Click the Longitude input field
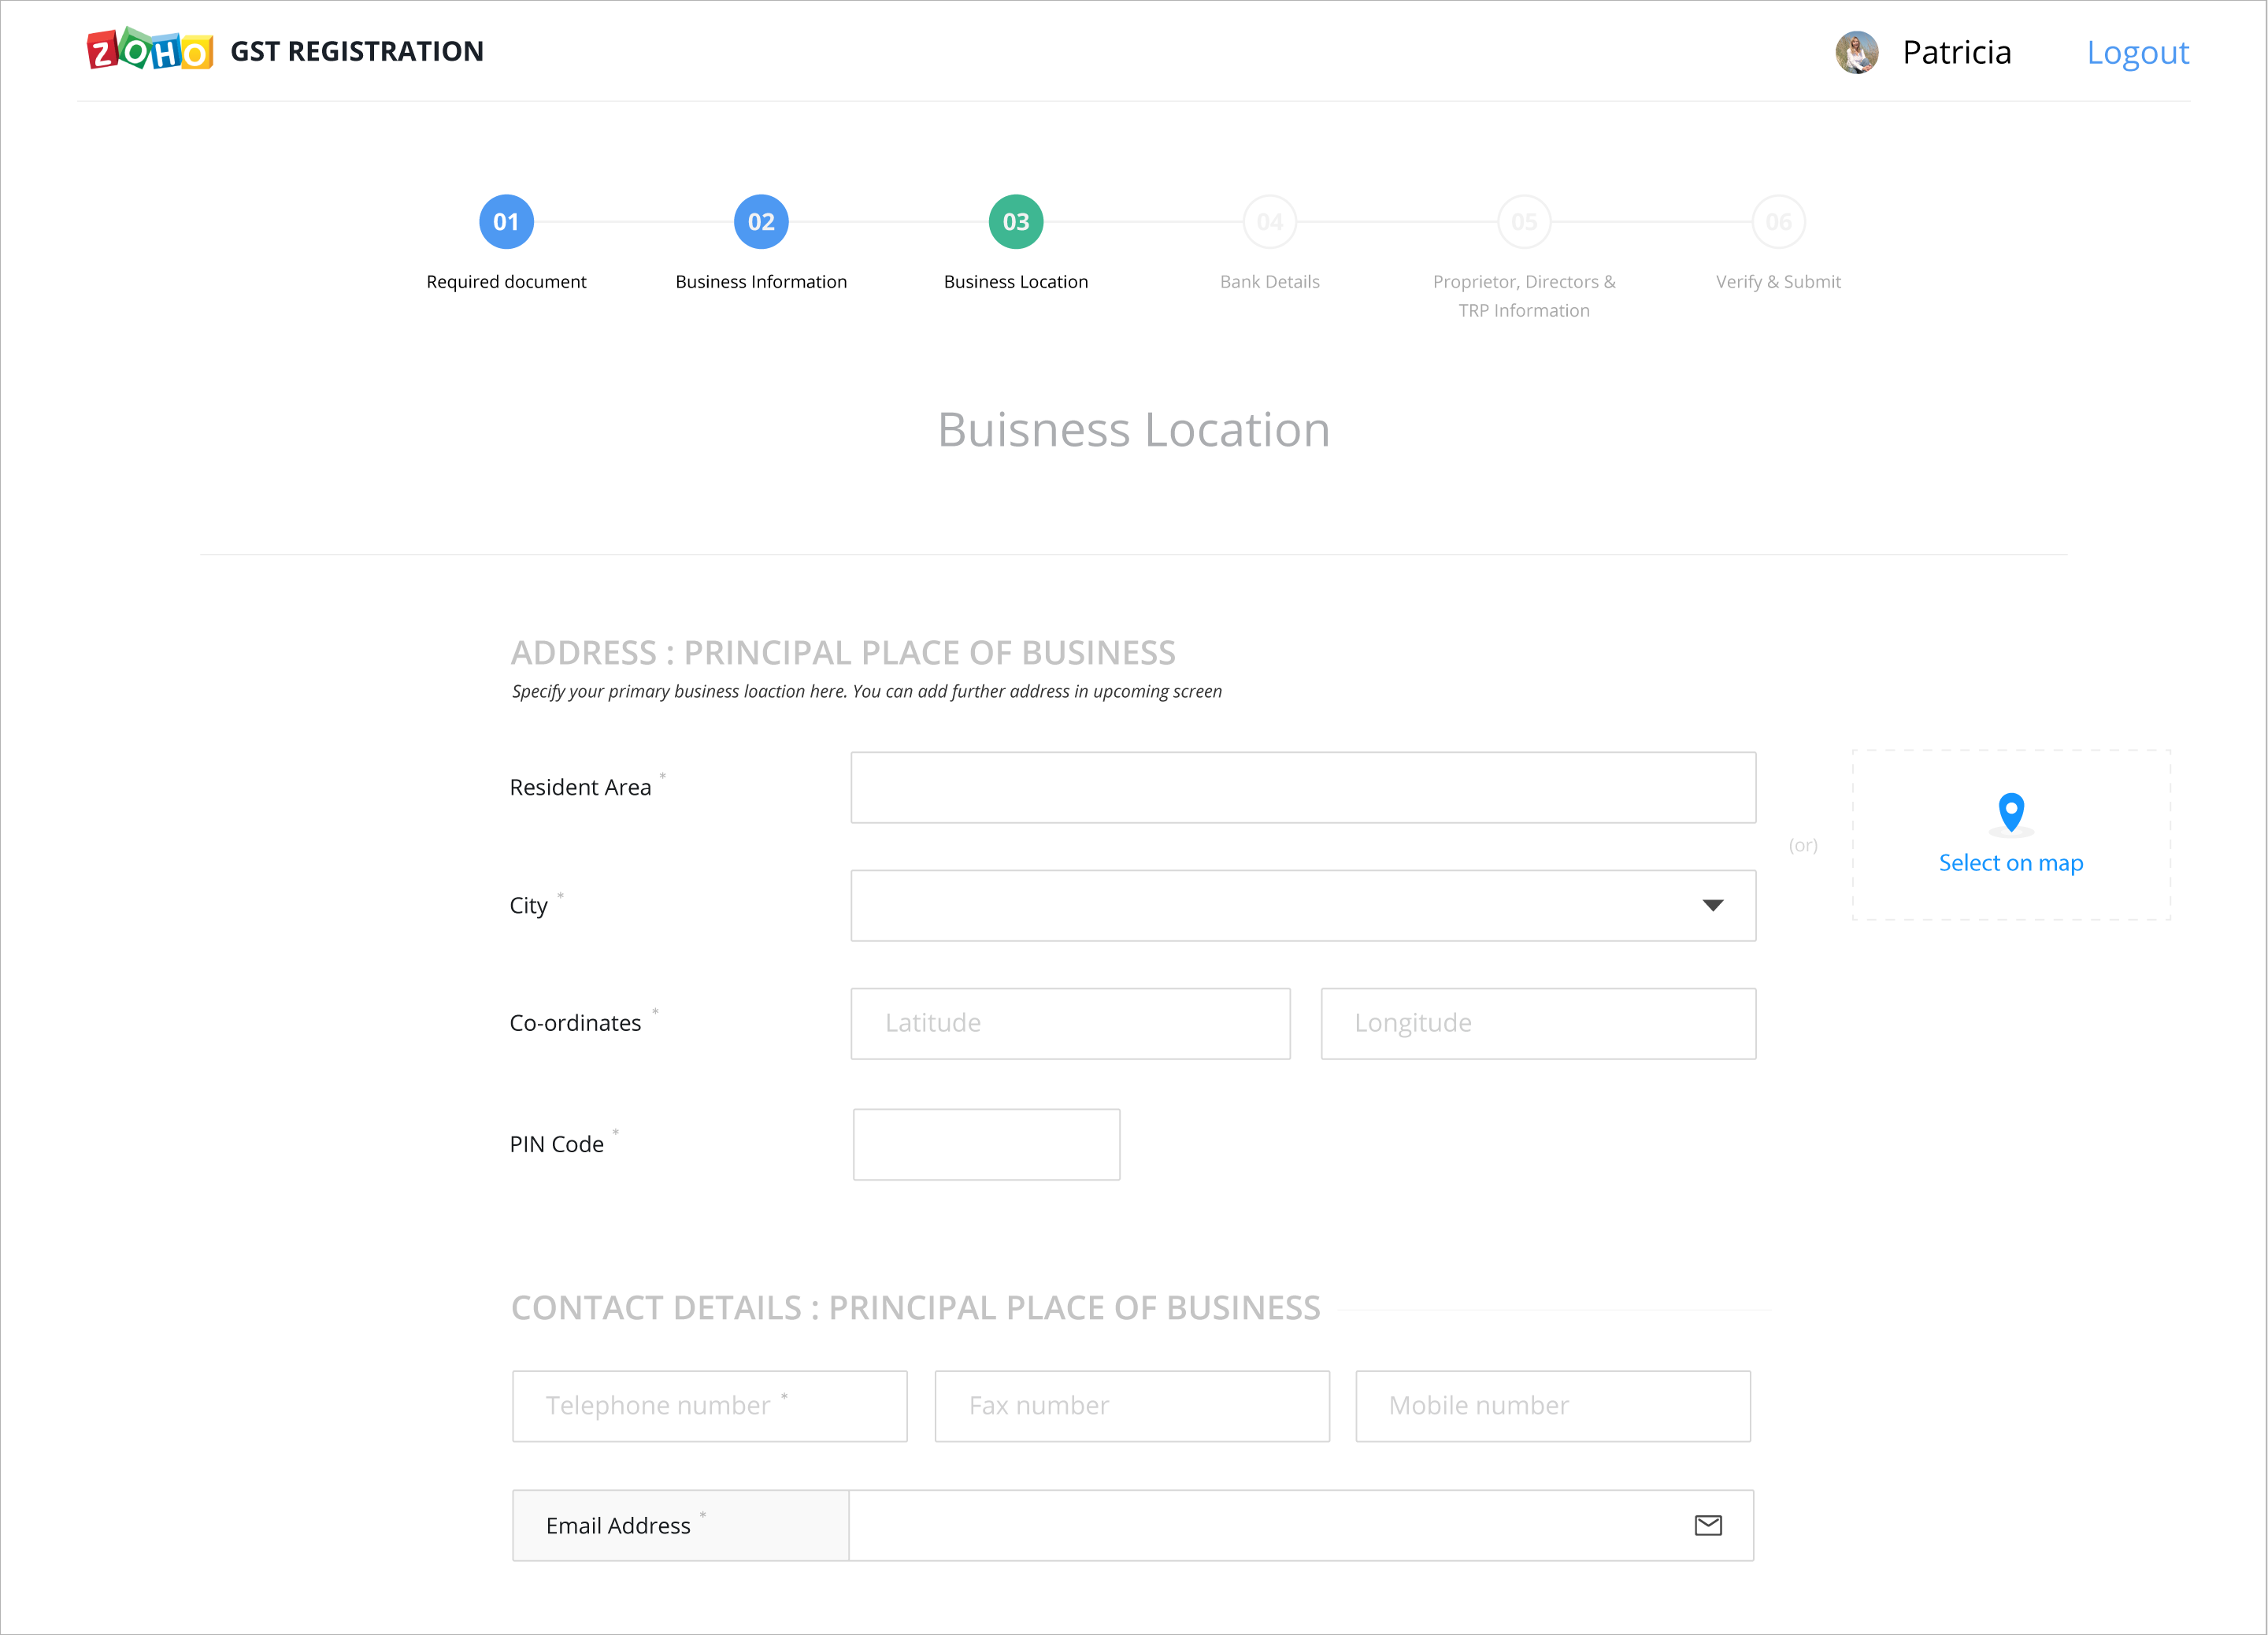Image resolution: width=2268 pixels, height=1635 pixels. [x=1538, y=1023]
